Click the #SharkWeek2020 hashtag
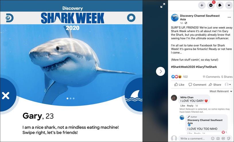Viewport: 234px width, 142px height. pos(181,67)
